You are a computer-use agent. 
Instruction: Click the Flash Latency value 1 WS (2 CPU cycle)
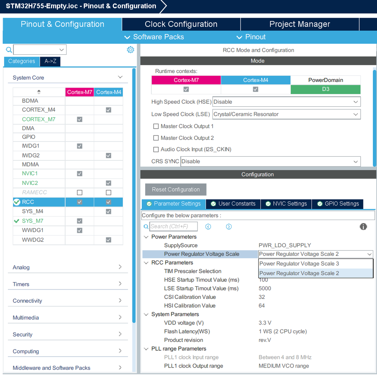pos(283,331)
